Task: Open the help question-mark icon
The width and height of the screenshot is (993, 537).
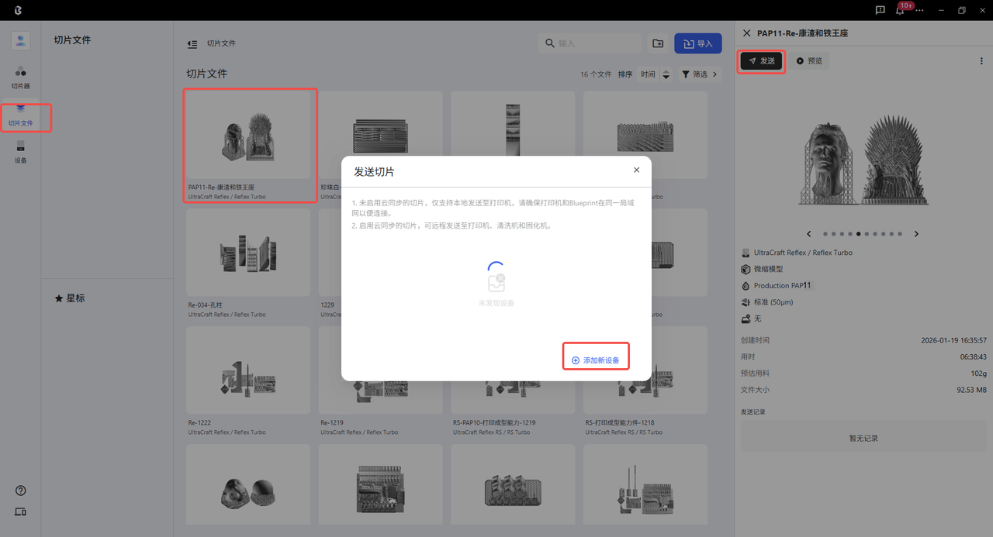Action: [x=21, y=491]
